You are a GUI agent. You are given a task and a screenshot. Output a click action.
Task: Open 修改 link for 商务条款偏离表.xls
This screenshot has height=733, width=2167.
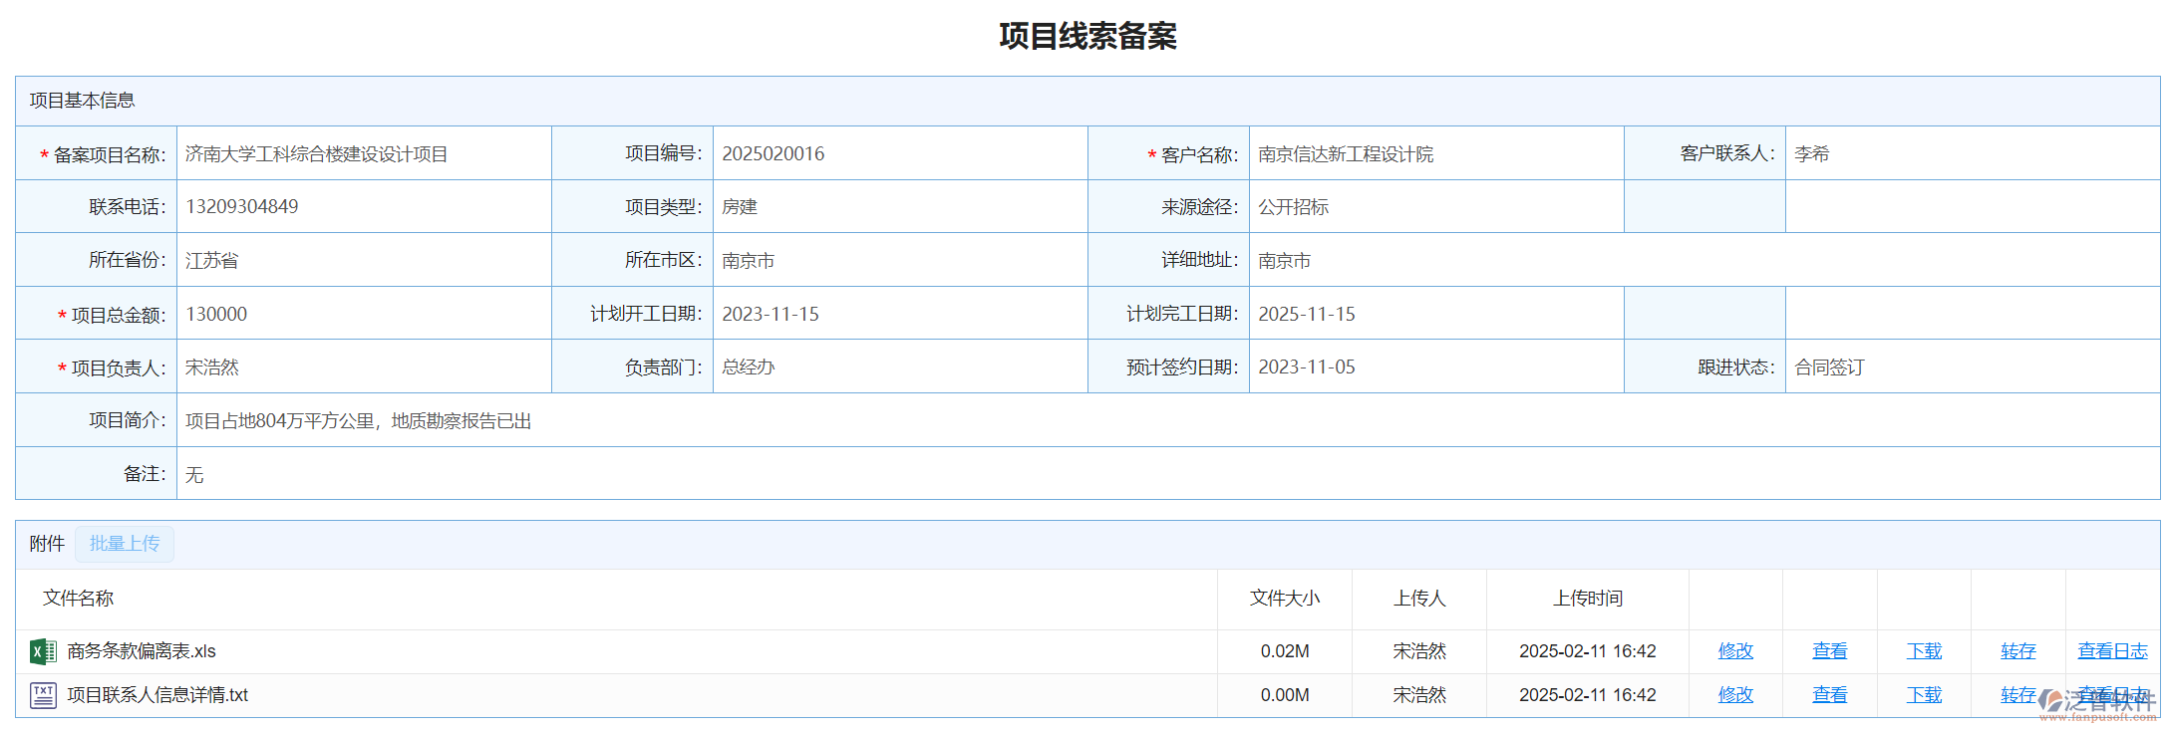(x=1734, y=651)
